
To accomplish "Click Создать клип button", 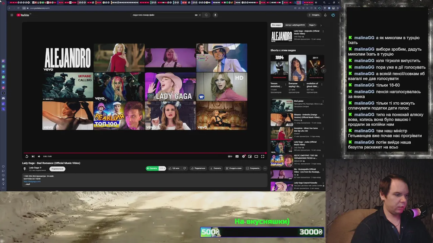I will (234, 168).
